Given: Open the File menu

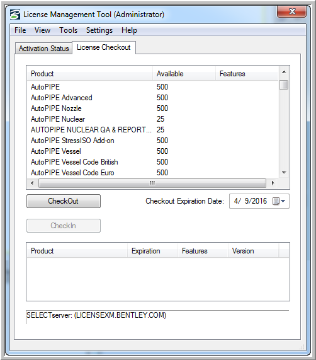Looking at the screenshot, I should click(20, 30).
